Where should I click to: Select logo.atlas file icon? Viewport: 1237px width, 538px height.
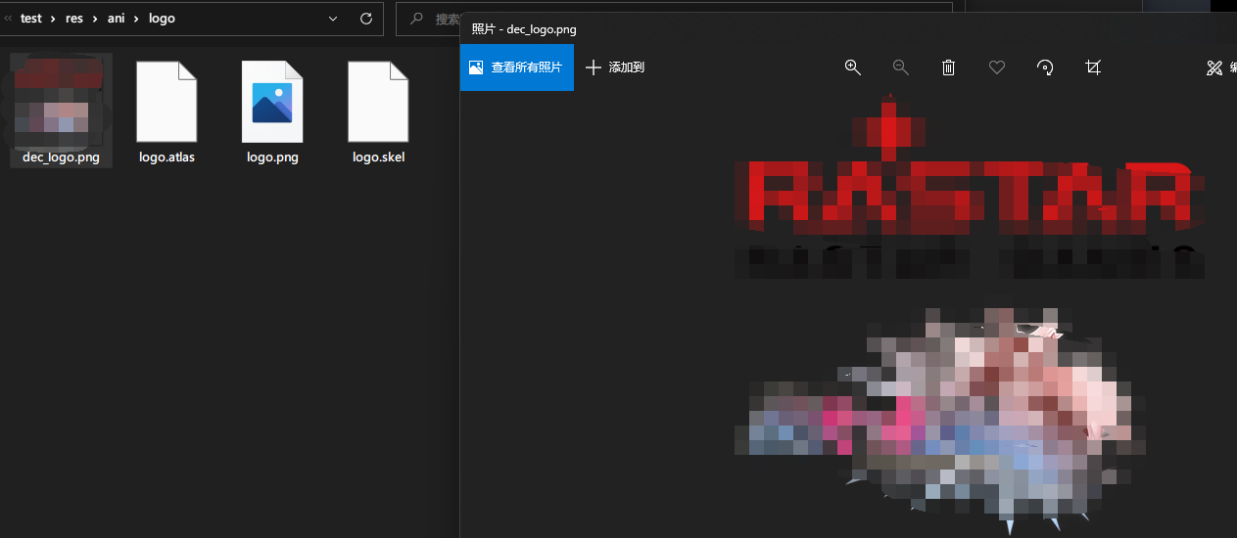[x=167, y=102]
